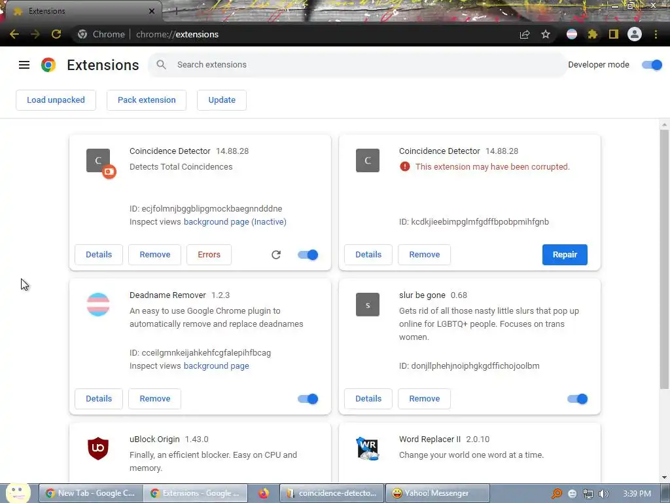Toggle the Chrome side panel icon

pos(614,34)
